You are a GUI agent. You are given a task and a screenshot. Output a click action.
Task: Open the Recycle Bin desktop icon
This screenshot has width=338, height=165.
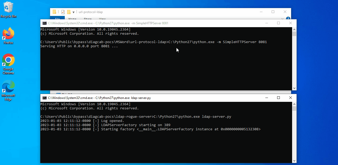click(8, 10)
